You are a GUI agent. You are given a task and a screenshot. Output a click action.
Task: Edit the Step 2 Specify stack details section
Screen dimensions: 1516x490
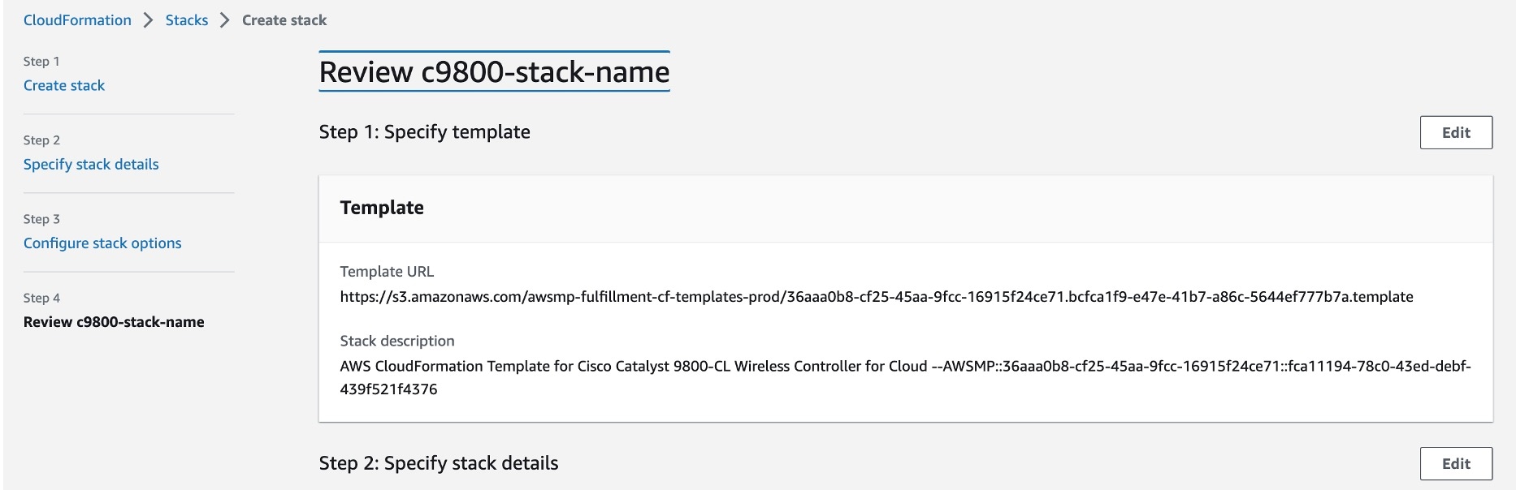[x=1455, y=463]
